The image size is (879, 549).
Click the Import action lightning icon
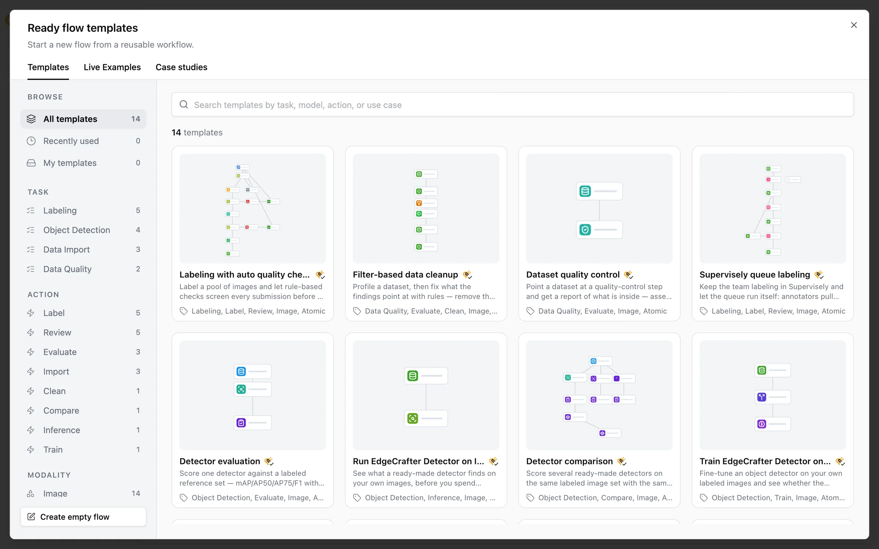tap(31, 371)
